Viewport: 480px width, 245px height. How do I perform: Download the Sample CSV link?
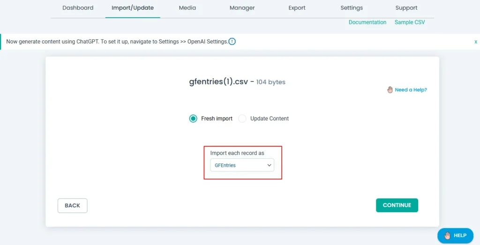pos(410,22)
